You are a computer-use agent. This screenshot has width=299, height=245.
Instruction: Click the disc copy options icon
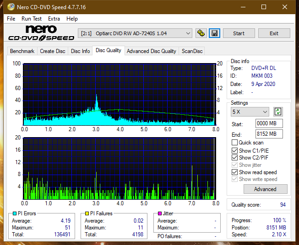pyautogui.click(x=201, y=33)
